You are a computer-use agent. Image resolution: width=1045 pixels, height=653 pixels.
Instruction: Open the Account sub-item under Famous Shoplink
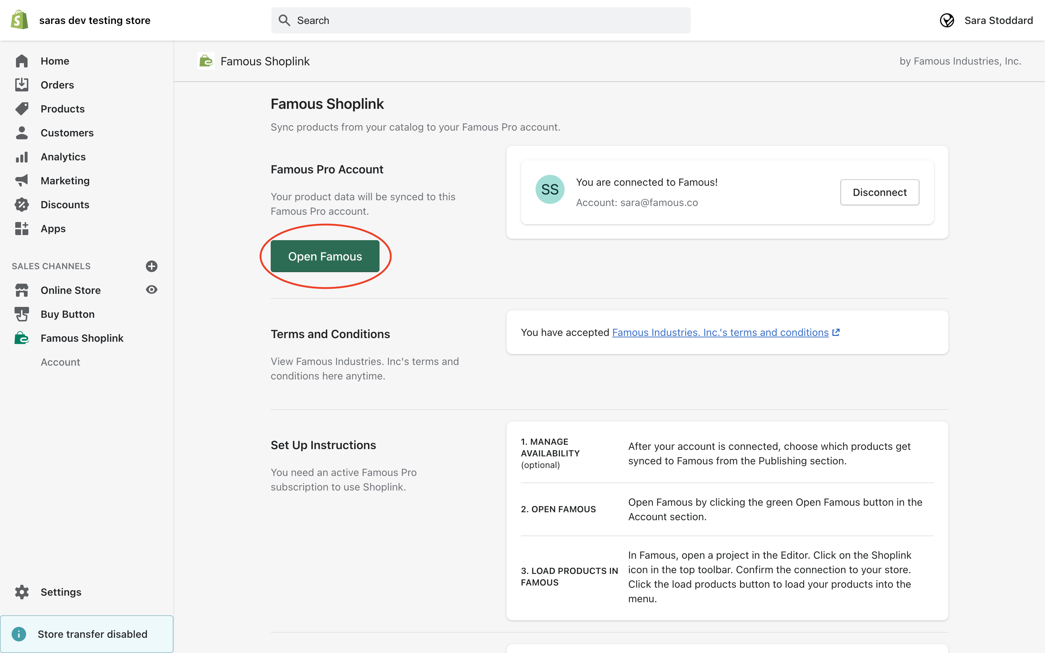click(61, 362)
